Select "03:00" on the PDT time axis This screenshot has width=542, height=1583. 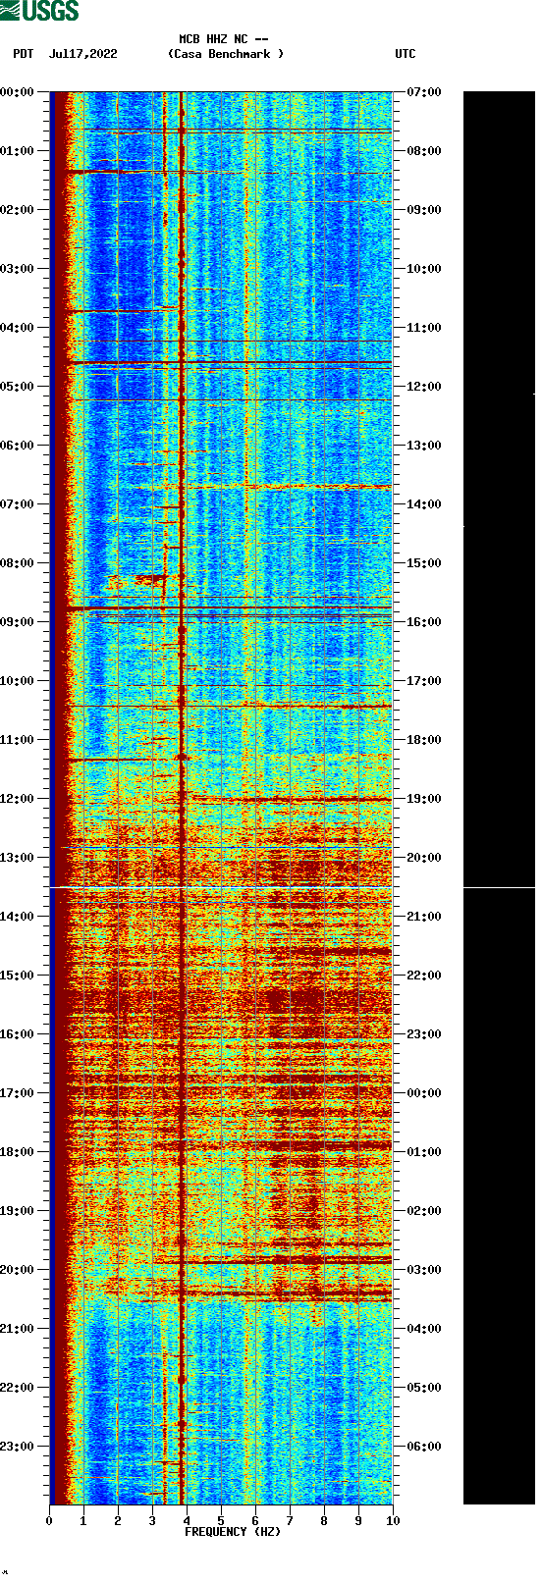[17, 269]
